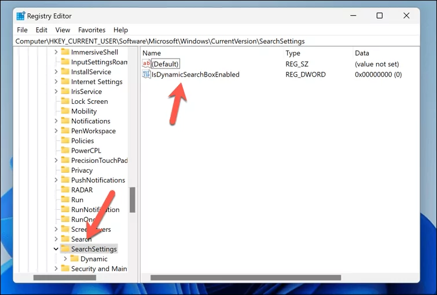Viewport: 437px width, 295px height.
Task: Expand the Dynamic subkey
Action: [65, 258]
